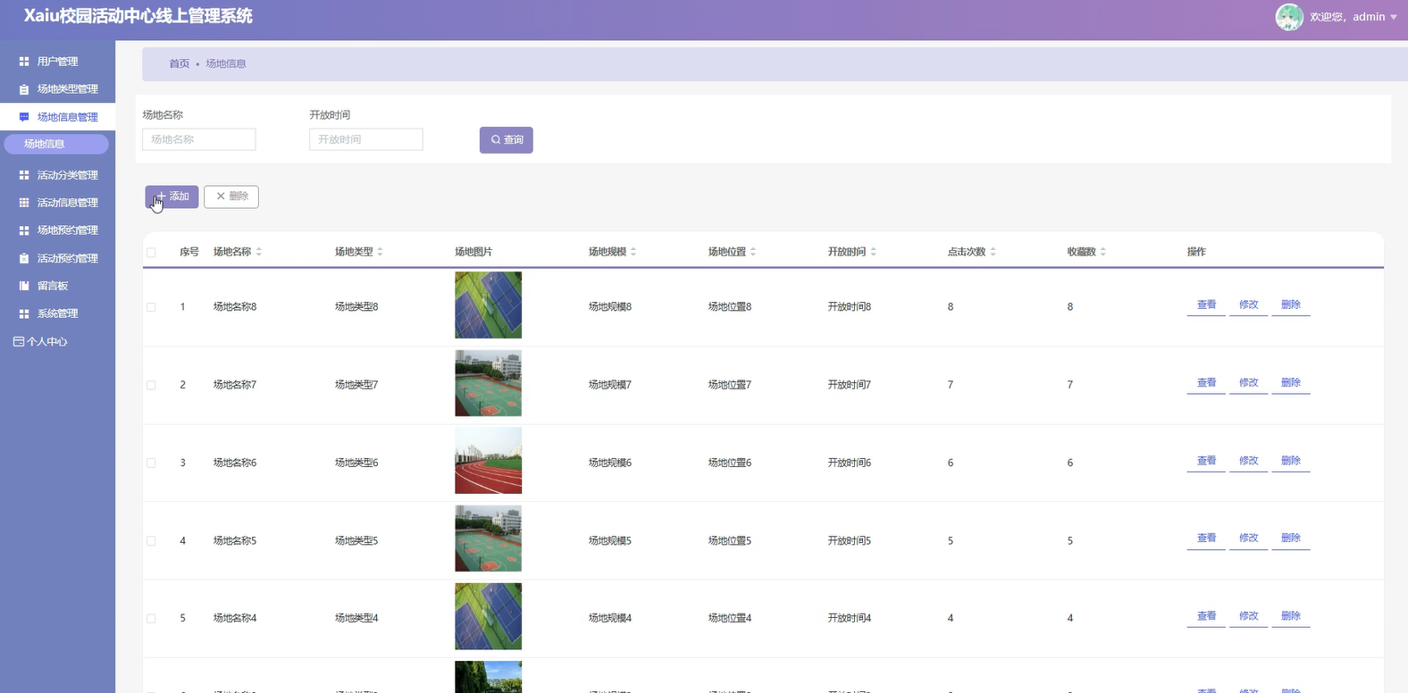Click the 场地规模5 cell
This screenshot has width=1408, height=693.
click(610, 540)
